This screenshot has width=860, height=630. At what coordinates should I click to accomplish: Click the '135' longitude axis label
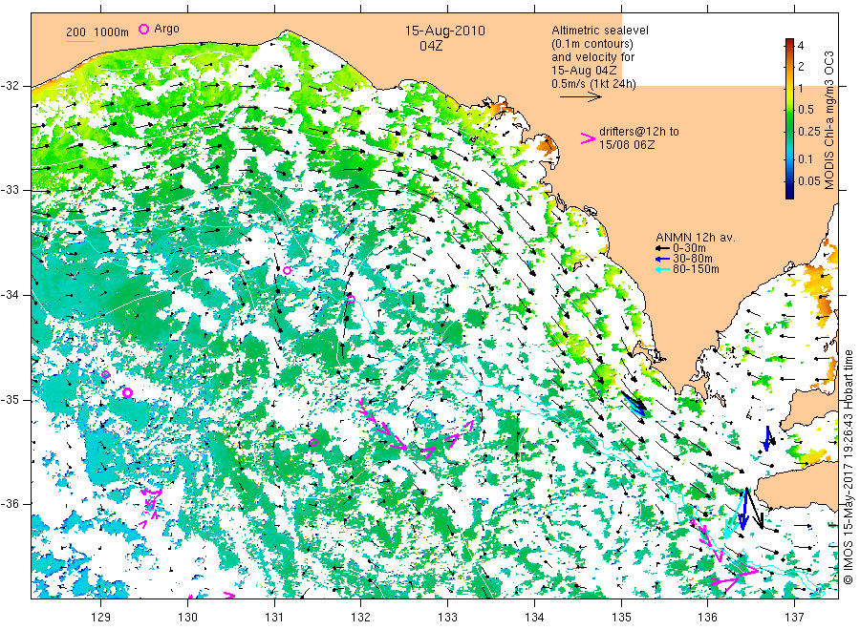pos(621,618)
